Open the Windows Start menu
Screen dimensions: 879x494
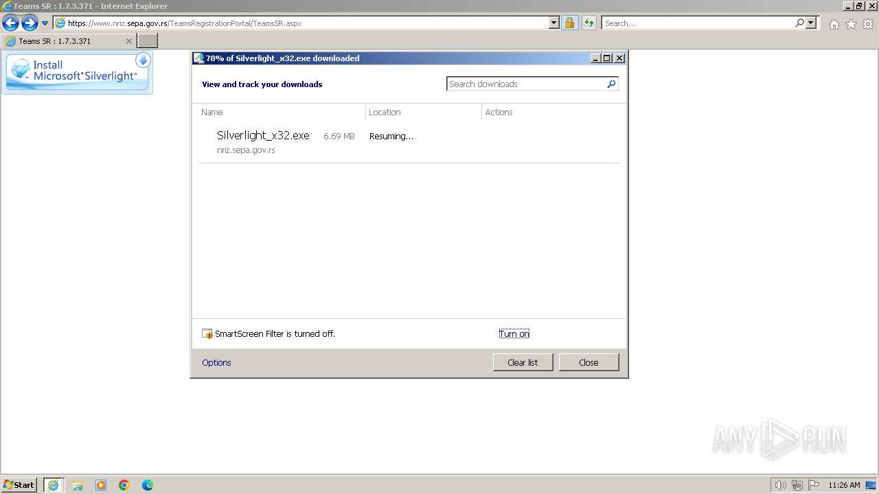[x=19, y=484]
